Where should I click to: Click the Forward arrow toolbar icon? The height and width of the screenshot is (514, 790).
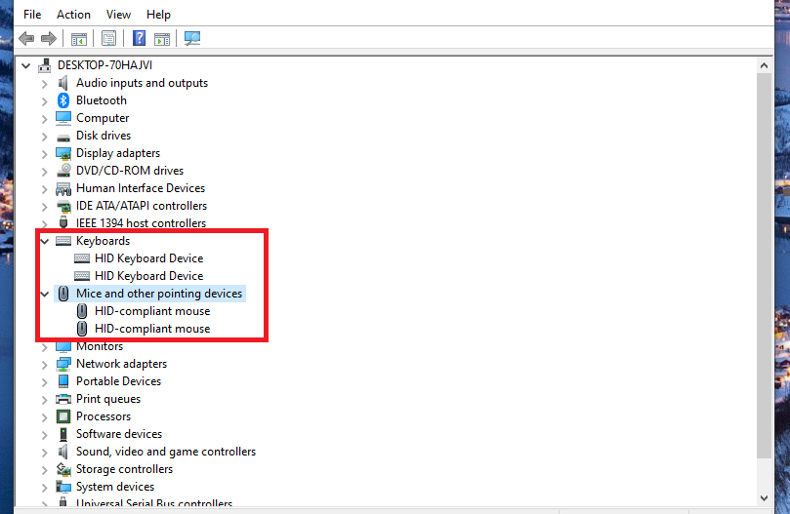tap(49, 38)
